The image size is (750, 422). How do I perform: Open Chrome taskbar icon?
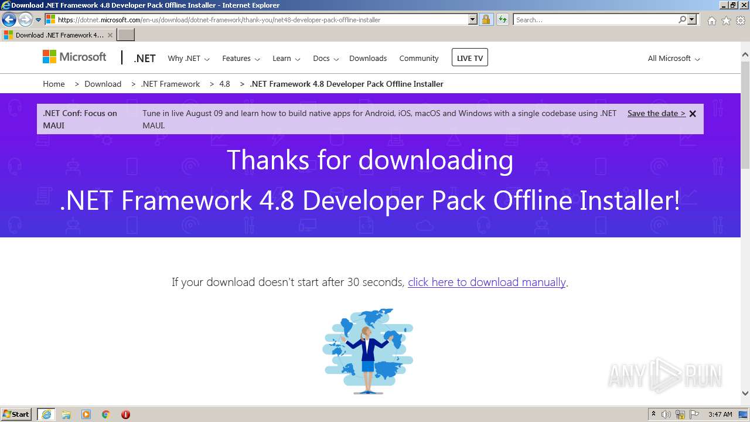(x=106, y=414)
